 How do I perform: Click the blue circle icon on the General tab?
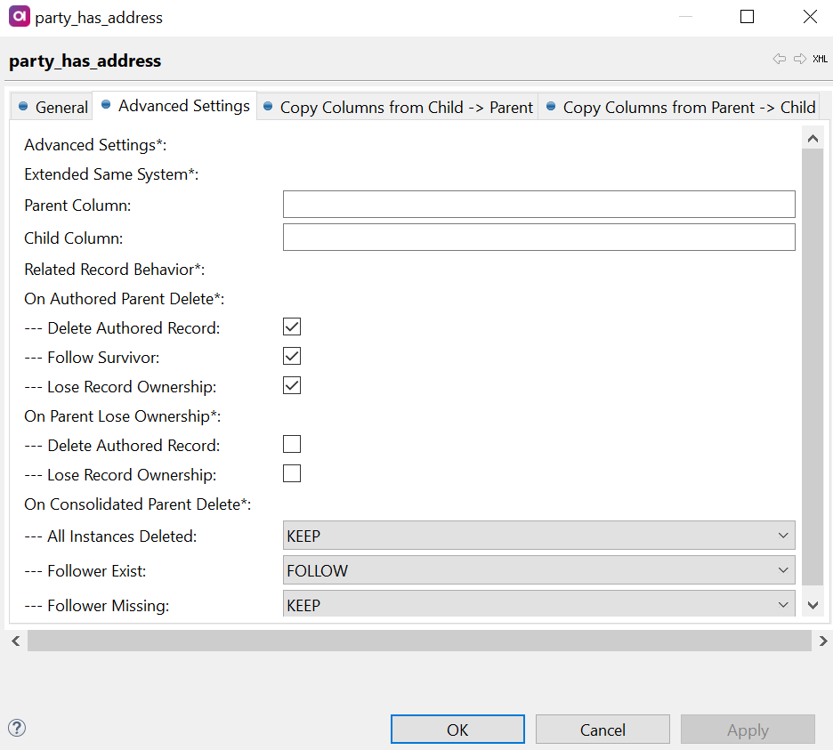tap(22, 106)
